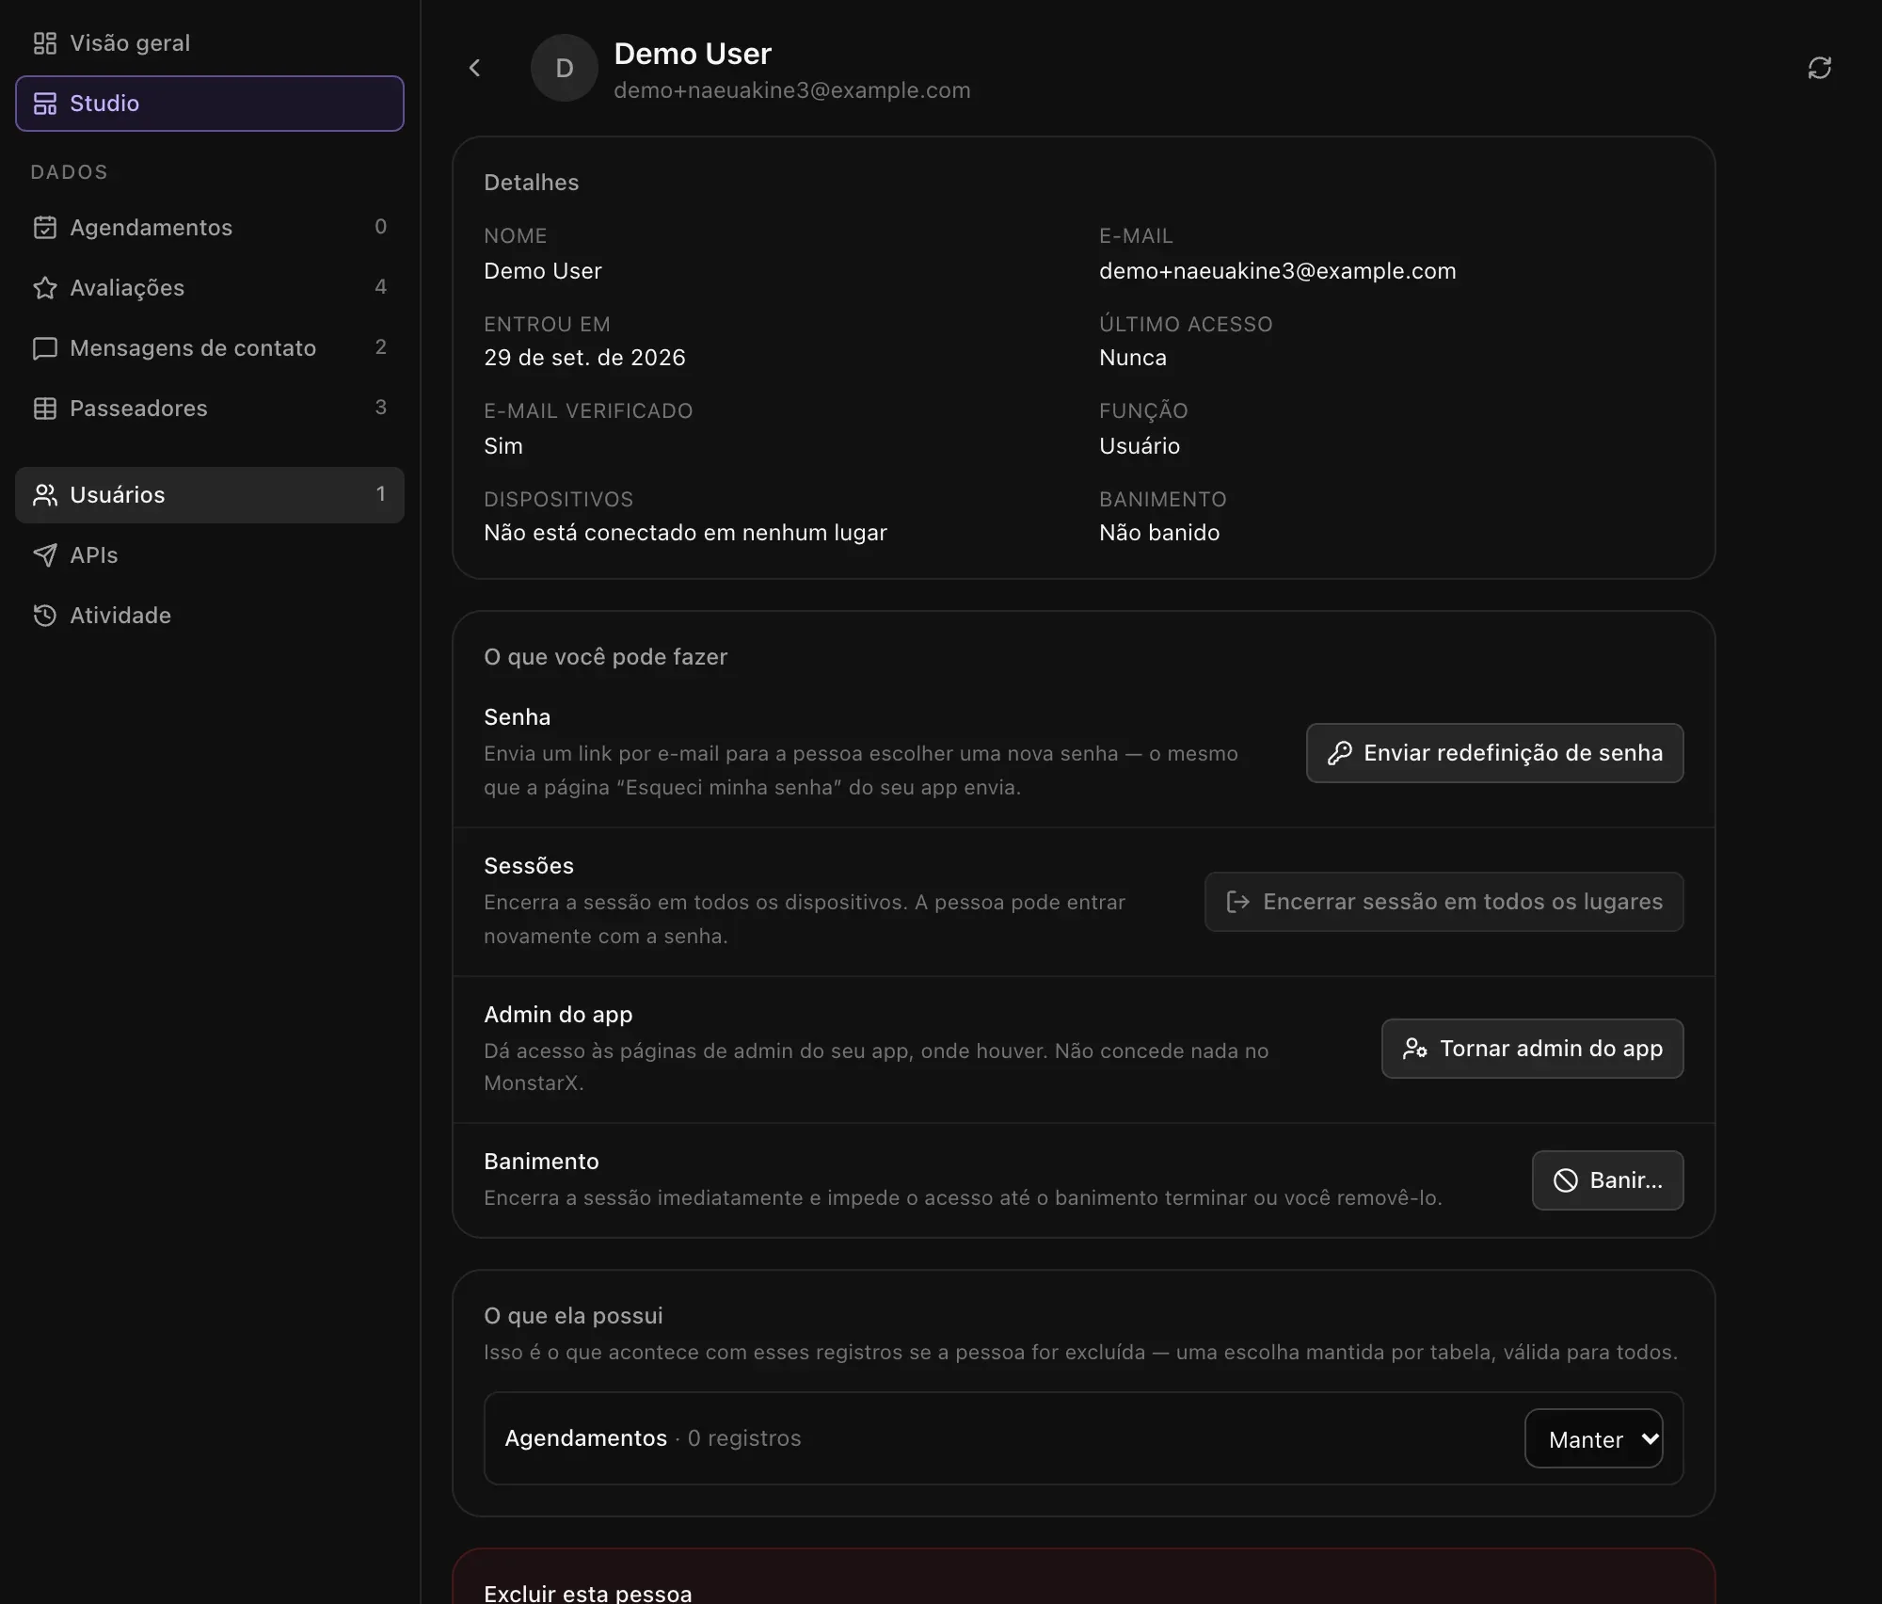Click the Não banido status text
Screen dimensions: 1882x1604
[1159, 533]
